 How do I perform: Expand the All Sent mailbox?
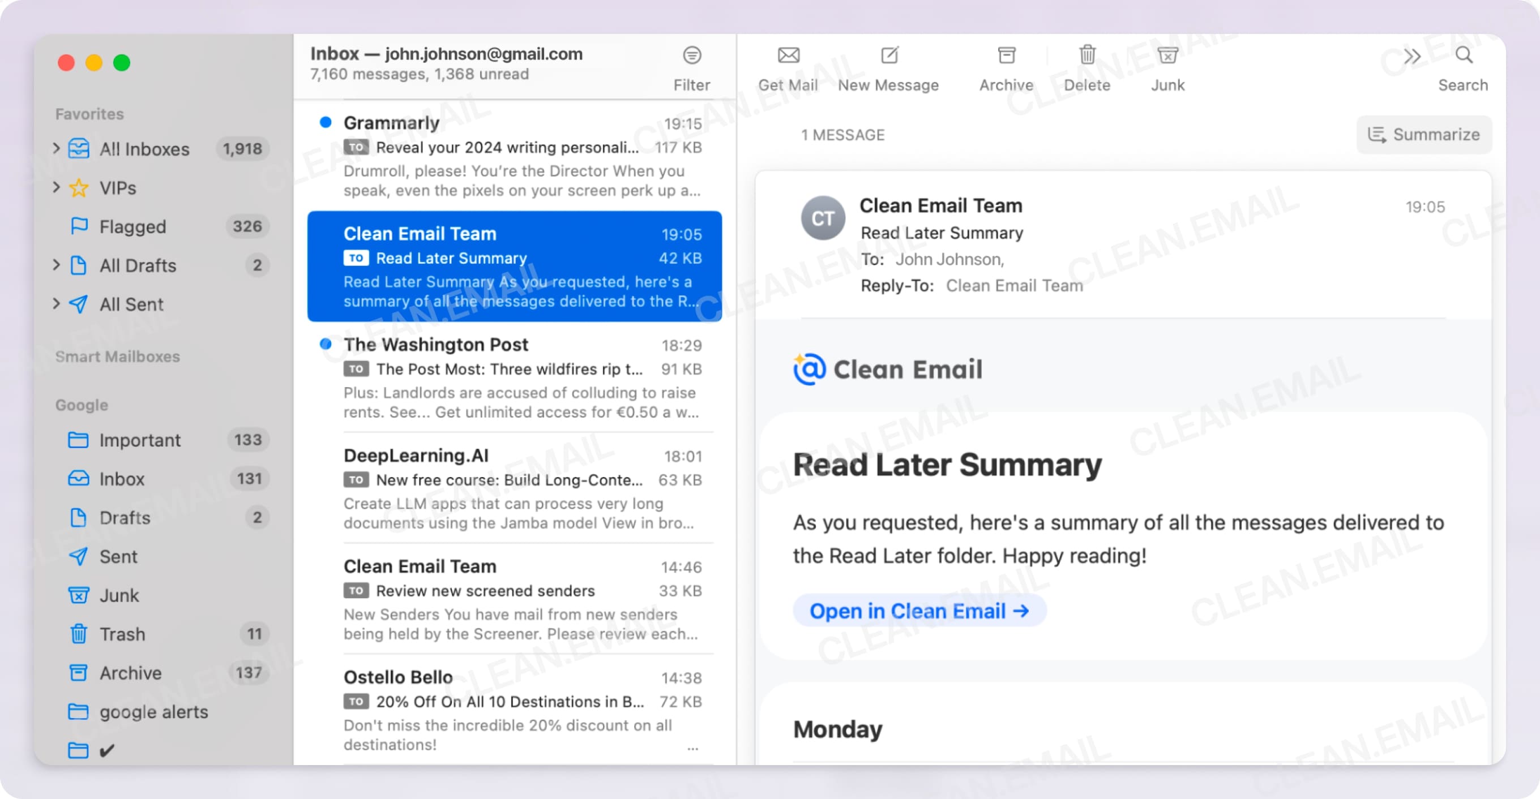pos(57,304)
